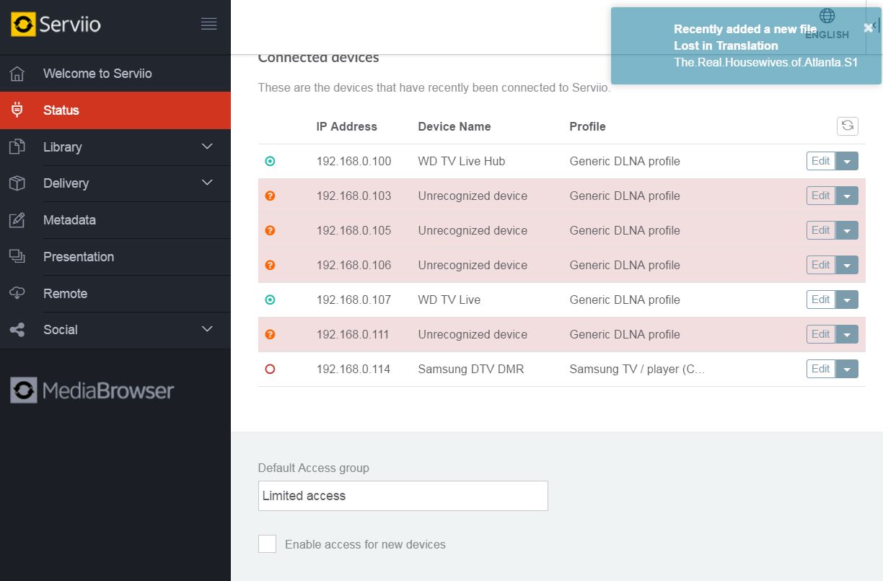The width and height of the screenshot is (883, 581).
Task: Click the Serviio logo icon
Action: [x=23, y=25]
